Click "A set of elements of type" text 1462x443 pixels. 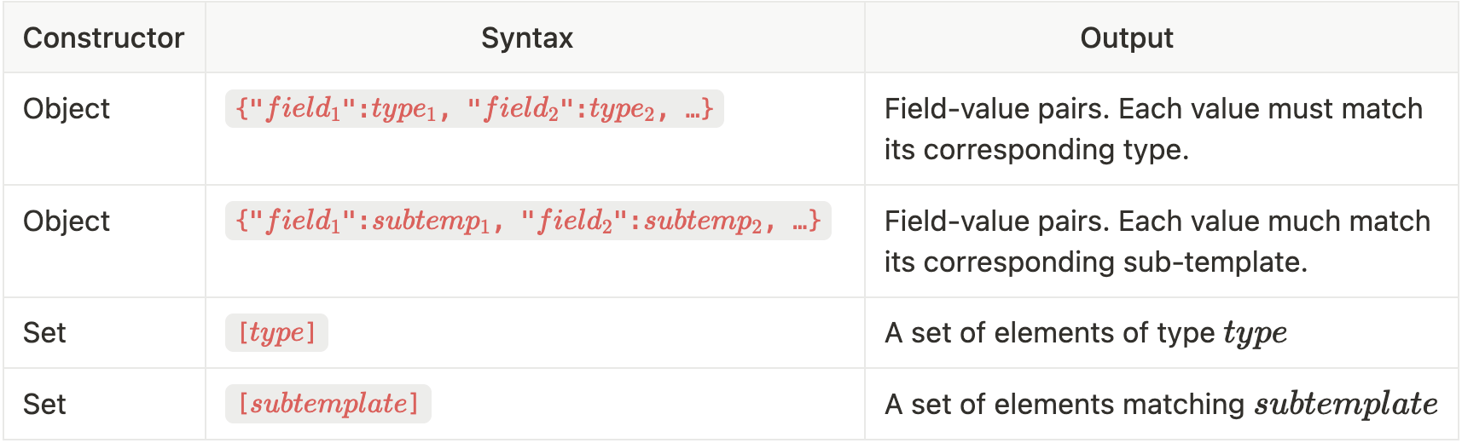click(1049, 332)
